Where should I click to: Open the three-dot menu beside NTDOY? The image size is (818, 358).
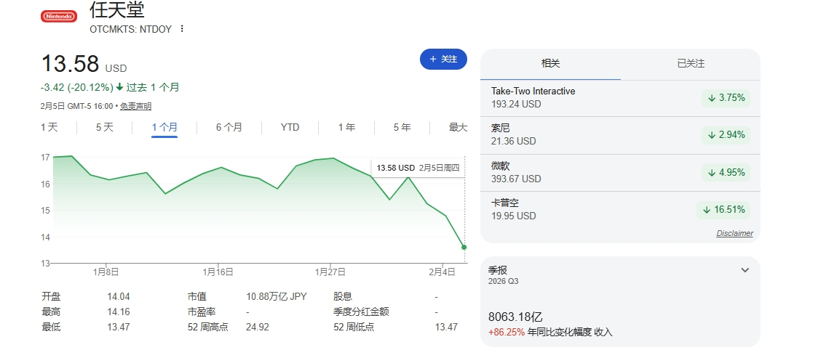pyautogui.click(x=182, y=29)
